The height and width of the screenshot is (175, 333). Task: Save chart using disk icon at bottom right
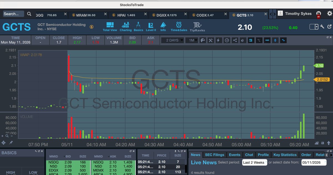[322, 143]
